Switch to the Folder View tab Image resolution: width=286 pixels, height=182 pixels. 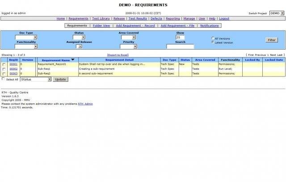click(101, 26)
